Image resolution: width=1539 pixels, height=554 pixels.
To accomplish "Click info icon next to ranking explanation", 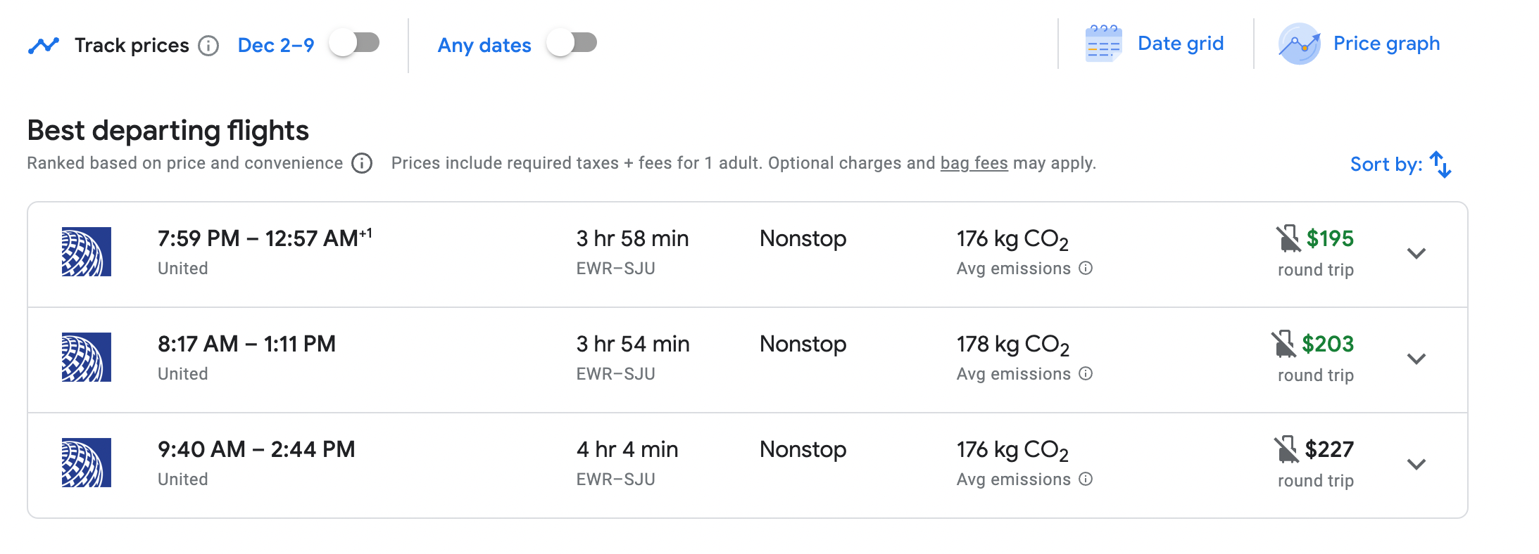I will point(362,163).
